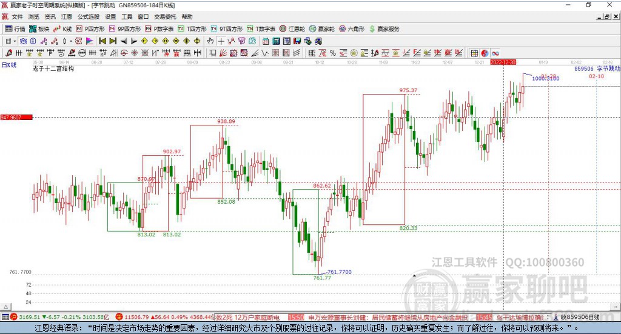
Task: Open the 帮助 menu
Action: click(x=187, y=16)
